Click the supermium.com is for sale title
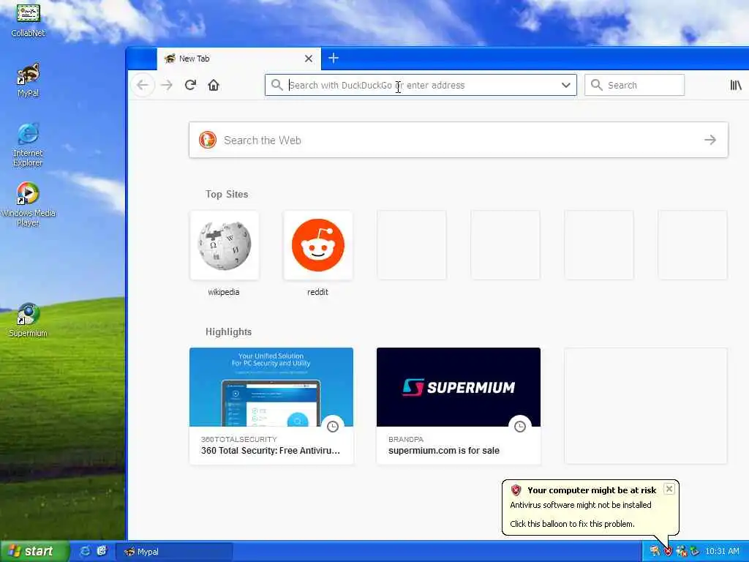749x562 pixels. click(x=444, y=451)
